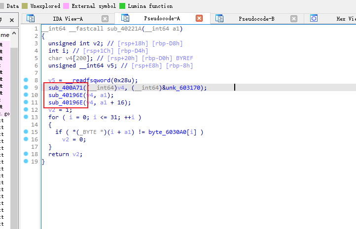Click 'unsigned int v2' declaration
This screenshot has width=356, height=229.
pos(76,43)
